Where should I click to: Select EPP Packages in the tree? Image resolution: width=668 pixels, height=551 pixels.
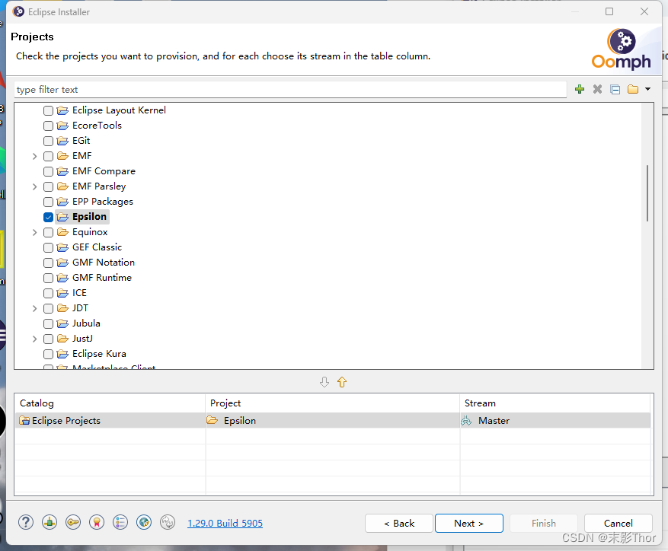(x=103, y=202)
